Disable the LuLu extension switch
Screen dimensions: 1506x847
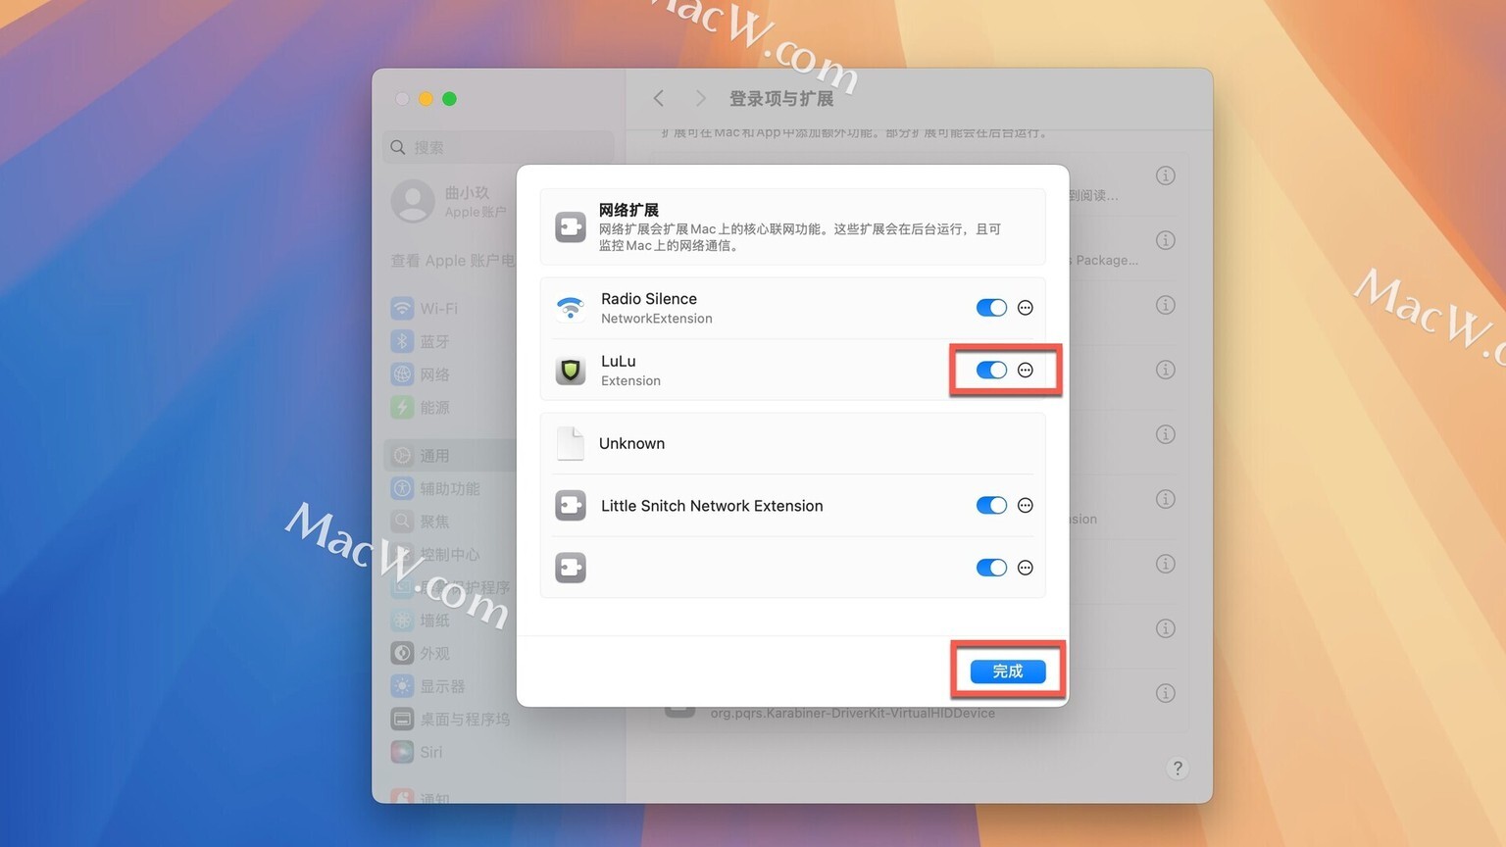991,370
